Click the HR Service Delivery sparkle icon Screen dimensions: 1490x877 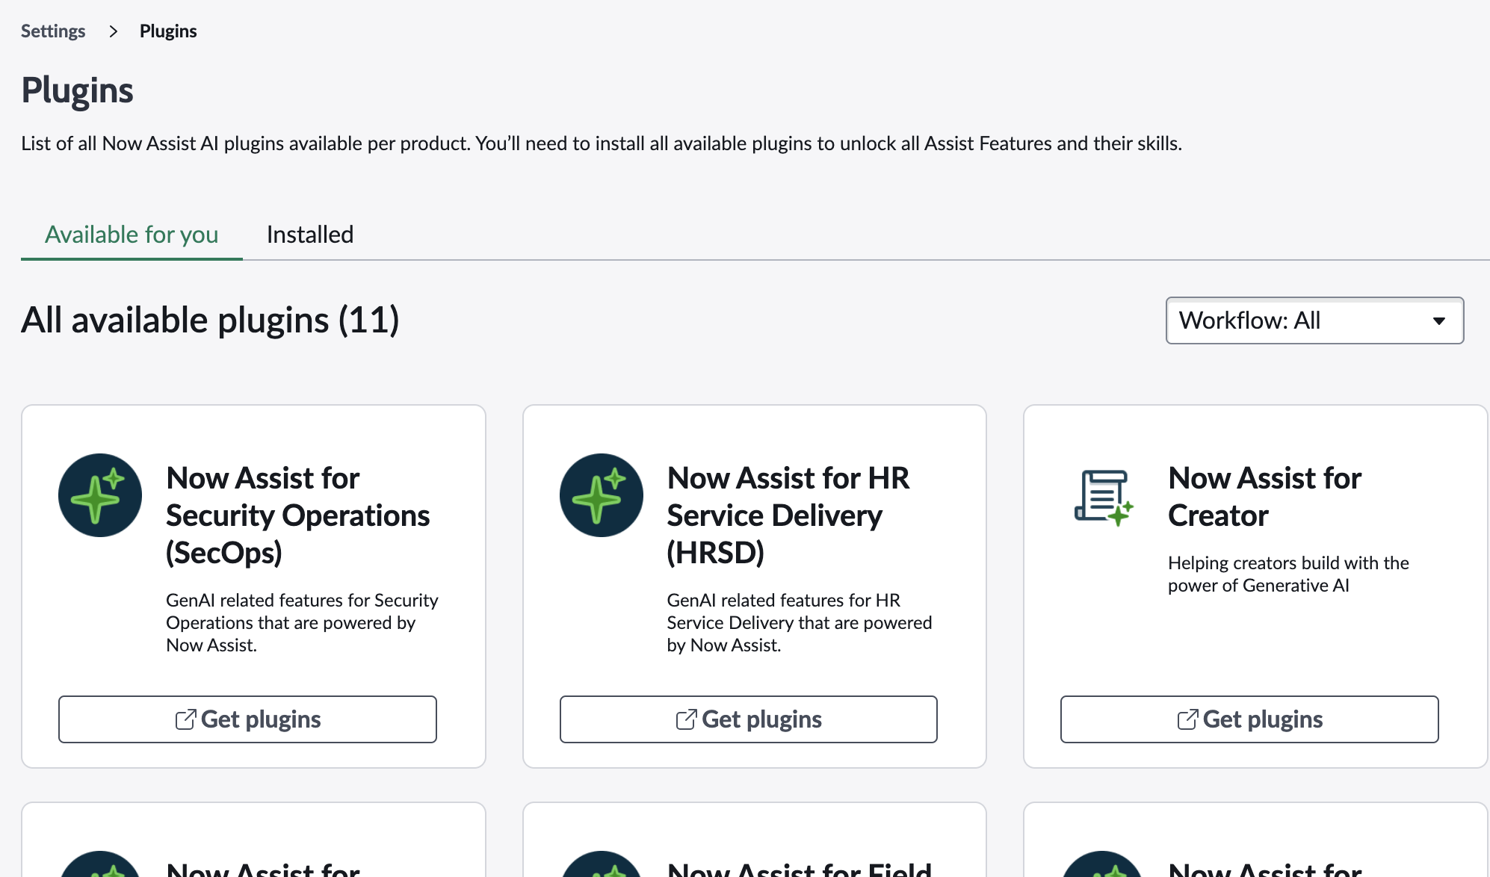tap(602, 495)
